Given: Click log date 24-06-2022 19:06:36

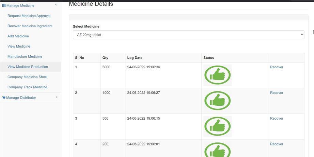Looking at the screenshot, I should click(x=143, y=67).
